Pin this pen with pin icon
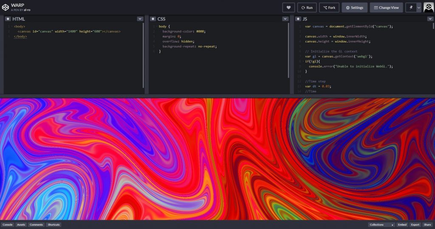Image resolution: width=435 pixels, height=229 pixels. click(411, 8)
